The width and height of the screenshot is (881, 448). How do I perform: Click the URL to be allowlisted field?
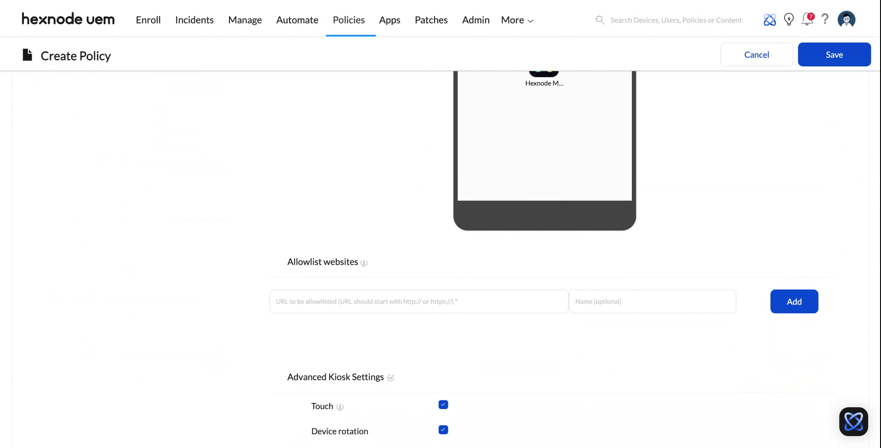[418, 301]
